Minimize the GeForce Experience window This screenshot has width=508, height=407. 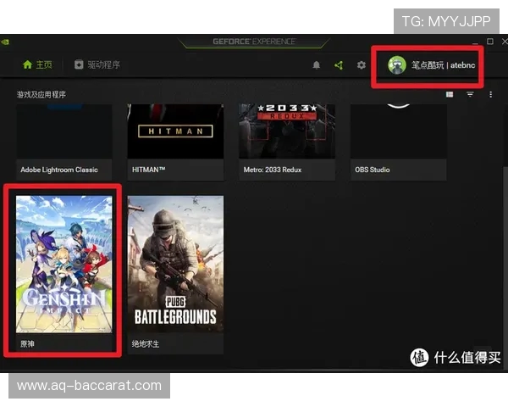click(474, 41)
